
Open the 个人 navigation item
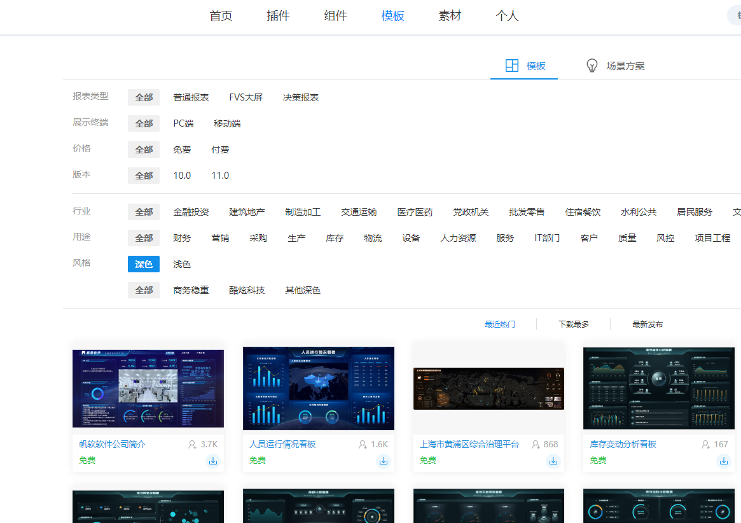point(507,16)
